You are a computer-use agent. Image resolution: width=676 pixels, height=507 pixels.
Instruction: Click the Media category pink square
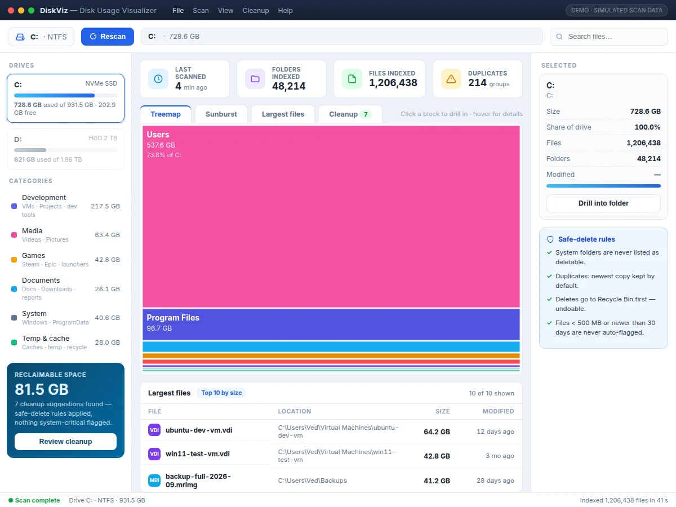(x=14, y=235)
